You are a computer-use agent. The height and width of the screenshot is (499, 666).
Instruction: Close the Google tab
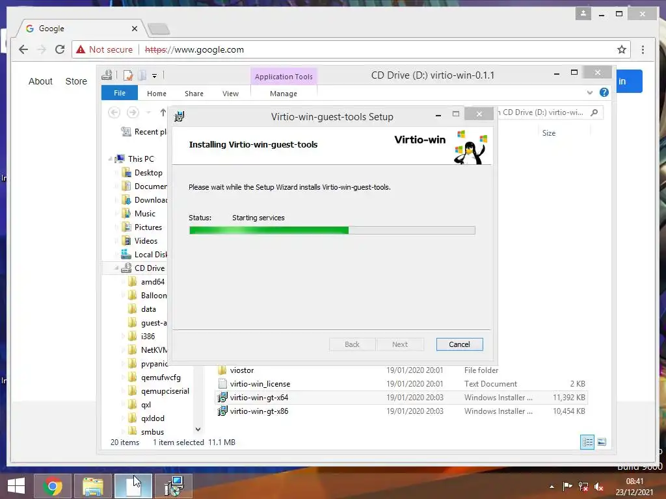click(135, 29)
